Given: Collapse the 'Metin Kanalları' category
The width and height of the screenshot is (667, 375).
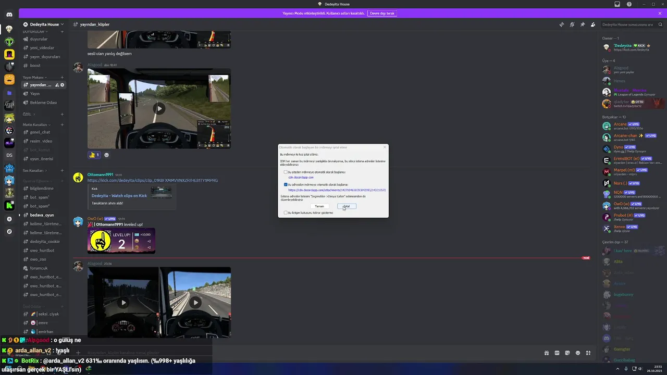Looking at the screenshot, I should tap(36, 125).
